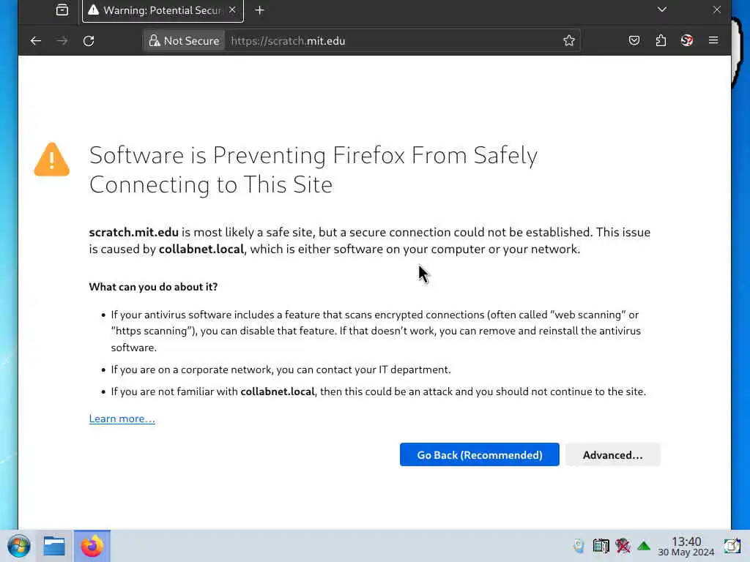Open the Pocket save icon

tap(634, 41)
